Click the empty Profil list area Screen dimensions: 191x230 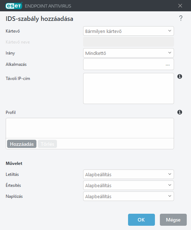90,128
